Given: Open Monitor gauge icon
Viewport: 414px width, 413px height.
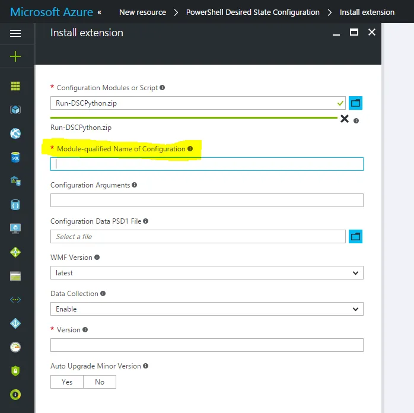Looking at the screenshot, I should pyautogui.click(x=15, y=347).
